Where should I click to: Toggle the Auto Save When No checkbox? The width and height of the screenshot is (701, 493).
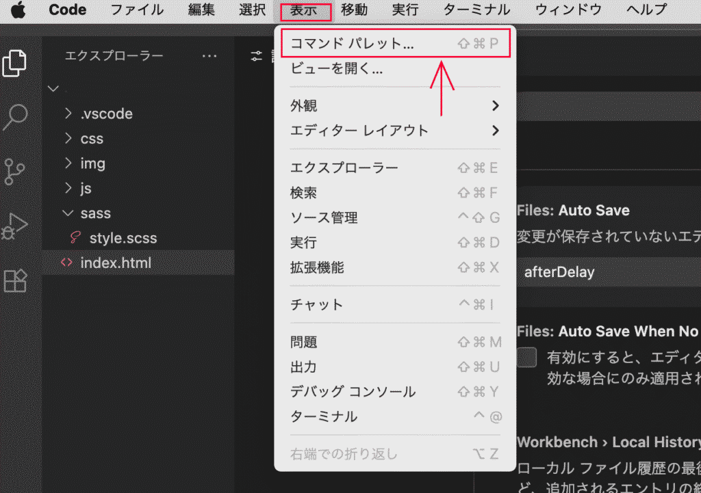click(x=526, y=358)
